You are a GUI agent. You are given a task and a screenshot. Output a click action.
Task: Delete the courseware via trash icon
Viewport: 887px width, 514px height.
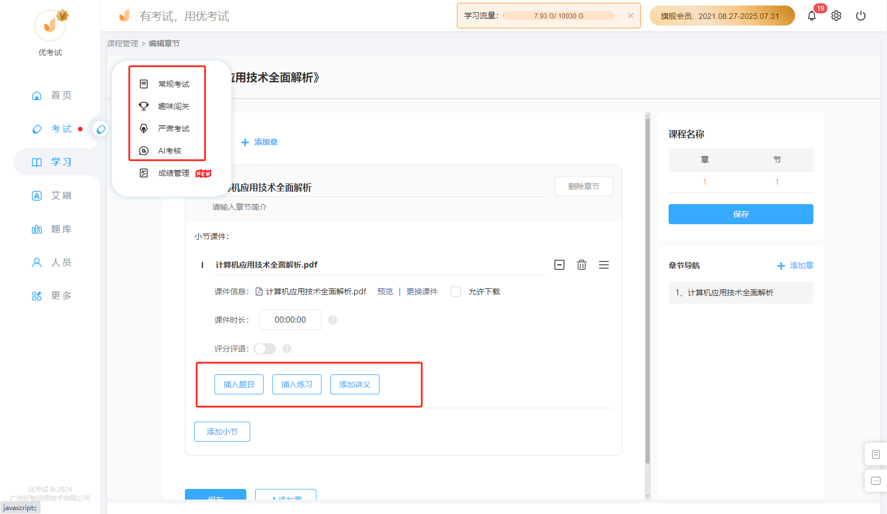click(582, 265)
